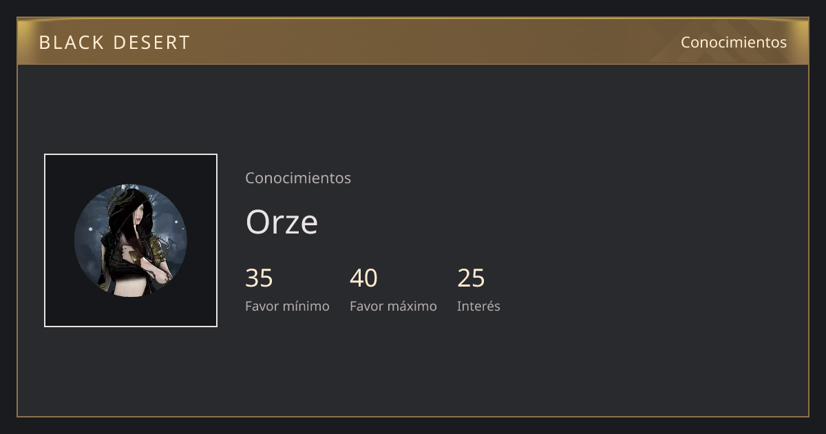
Task: Select the Conocimientos category label above Orze
Action: coord(298,178)
